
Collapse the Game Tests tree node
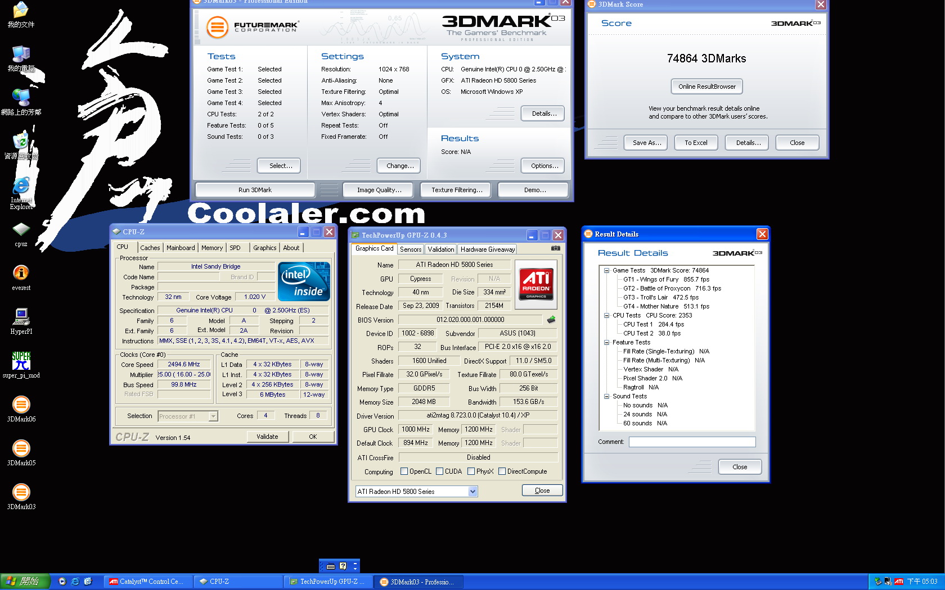coord(606,270)
